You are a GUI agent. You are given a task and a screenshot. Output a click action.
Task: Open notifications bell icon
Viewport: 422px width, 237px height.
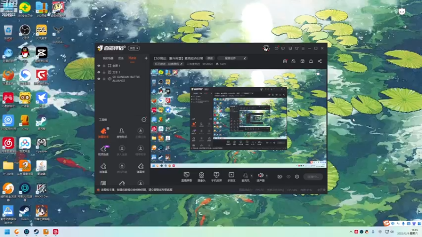[x=311, y=61]
